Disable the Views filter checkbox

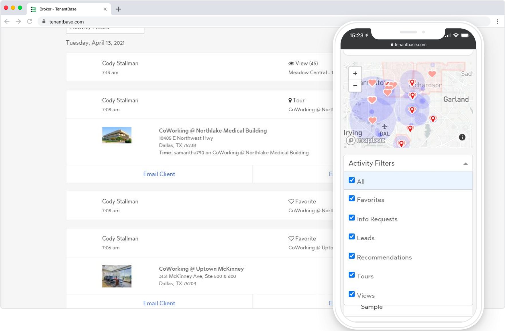352,294
